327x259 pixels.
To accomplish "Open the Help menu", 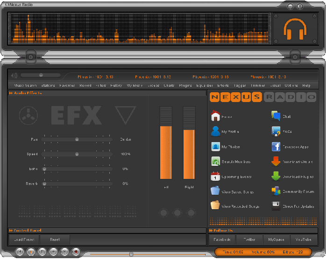I will 306,86.
